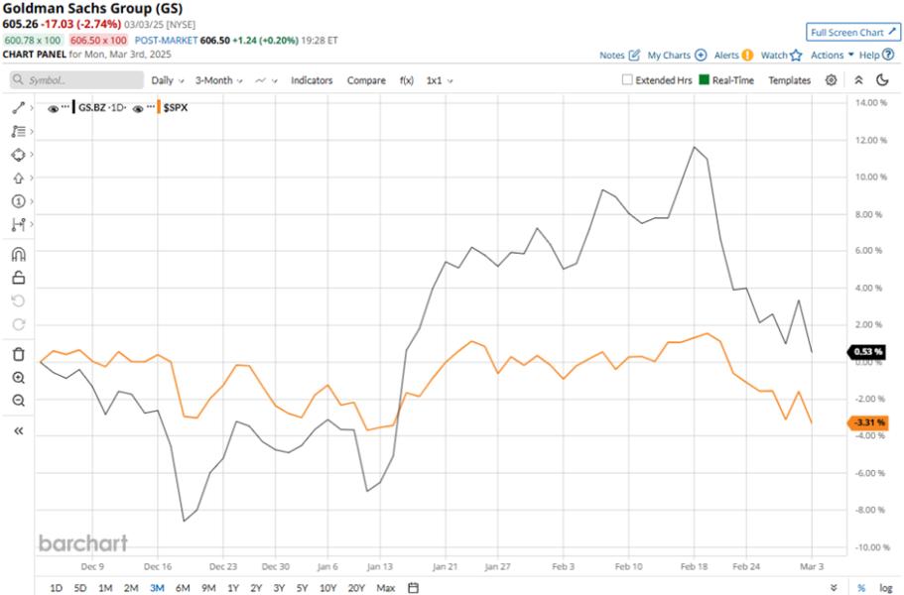Select the trend line drawing tool
The image size is (904, 595).
click(x=19, y=108)
